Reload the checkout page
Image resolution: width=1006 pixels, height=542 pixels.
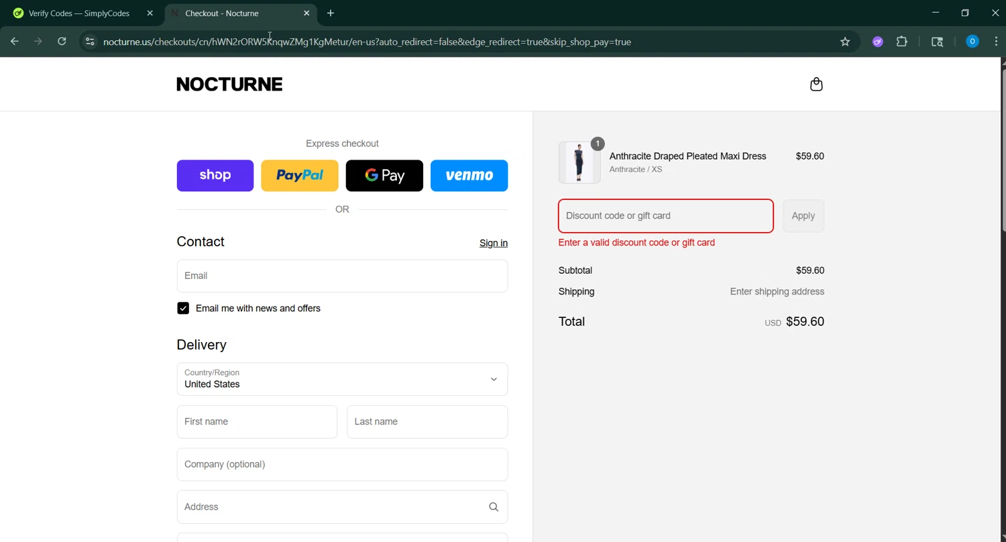(x=62, y=42)
